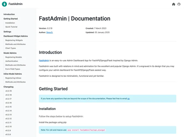Follow the FastAdmin link in Introduction paragraph
The width and height of the screenshot is (184, 137).
point(44,60)
